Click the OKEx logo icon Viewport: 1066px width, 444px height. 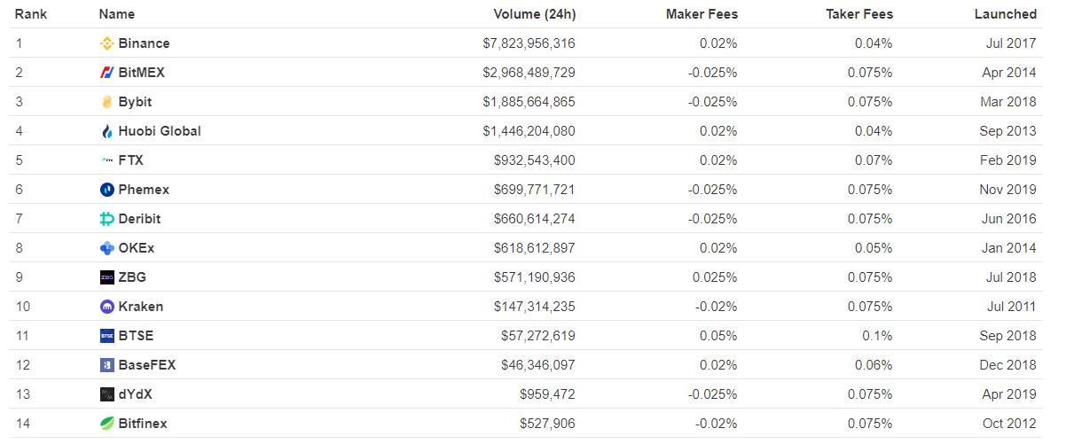[107, 248]
